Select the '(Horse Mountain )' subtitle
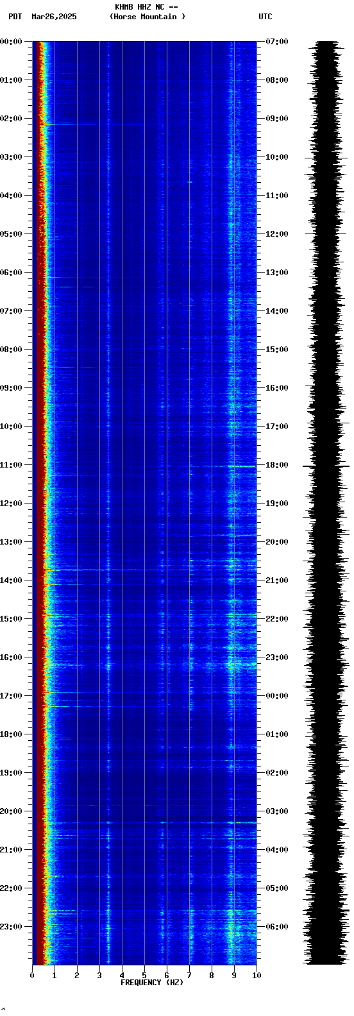This screenshot has height=1016, width=354. click(147, 17)
